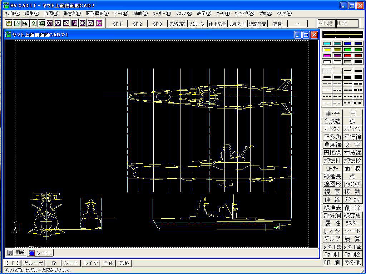This screenshot has width=366, height=274.
Task: Toggle the 宝 snap icon in toolbar
Action: point(9,23)
